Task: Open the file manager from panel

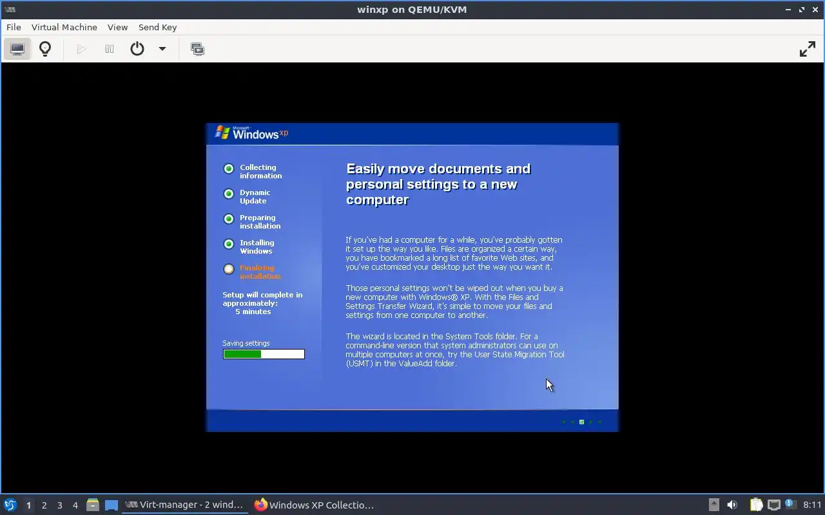Action: pos(93,505)
